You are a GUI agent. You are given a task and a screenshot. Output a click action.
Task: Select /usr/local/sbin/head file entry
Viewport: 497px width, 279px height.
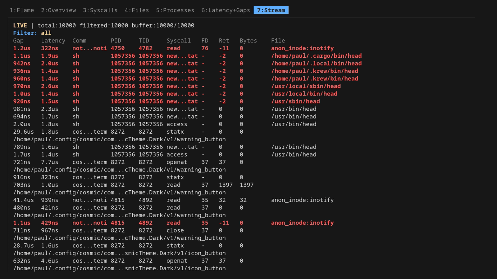click(306, 86)
